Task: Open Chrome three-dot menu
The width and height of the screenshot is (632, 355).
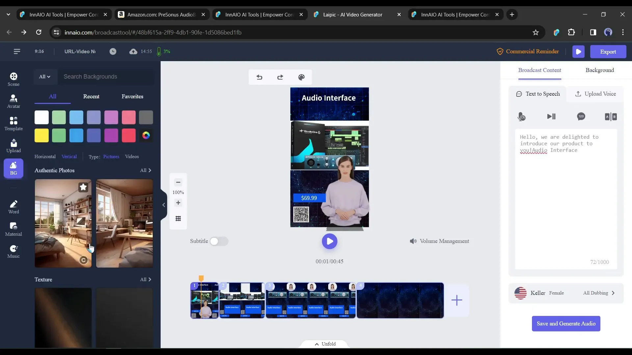Action: 623,32
